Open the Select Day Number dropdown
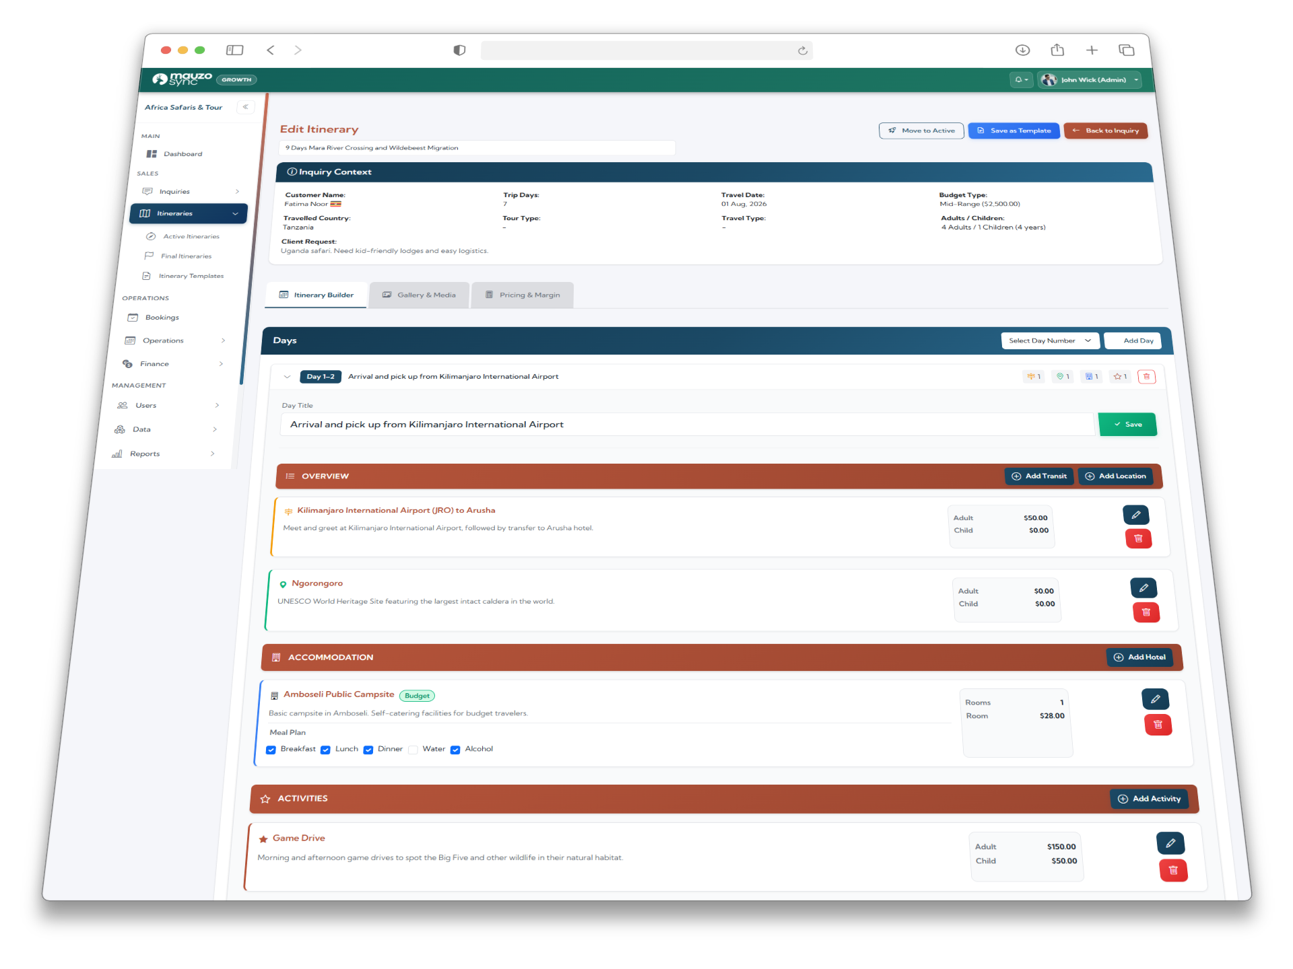Viewport: 1293px width, 969px height. click(x=1050, y=340)
